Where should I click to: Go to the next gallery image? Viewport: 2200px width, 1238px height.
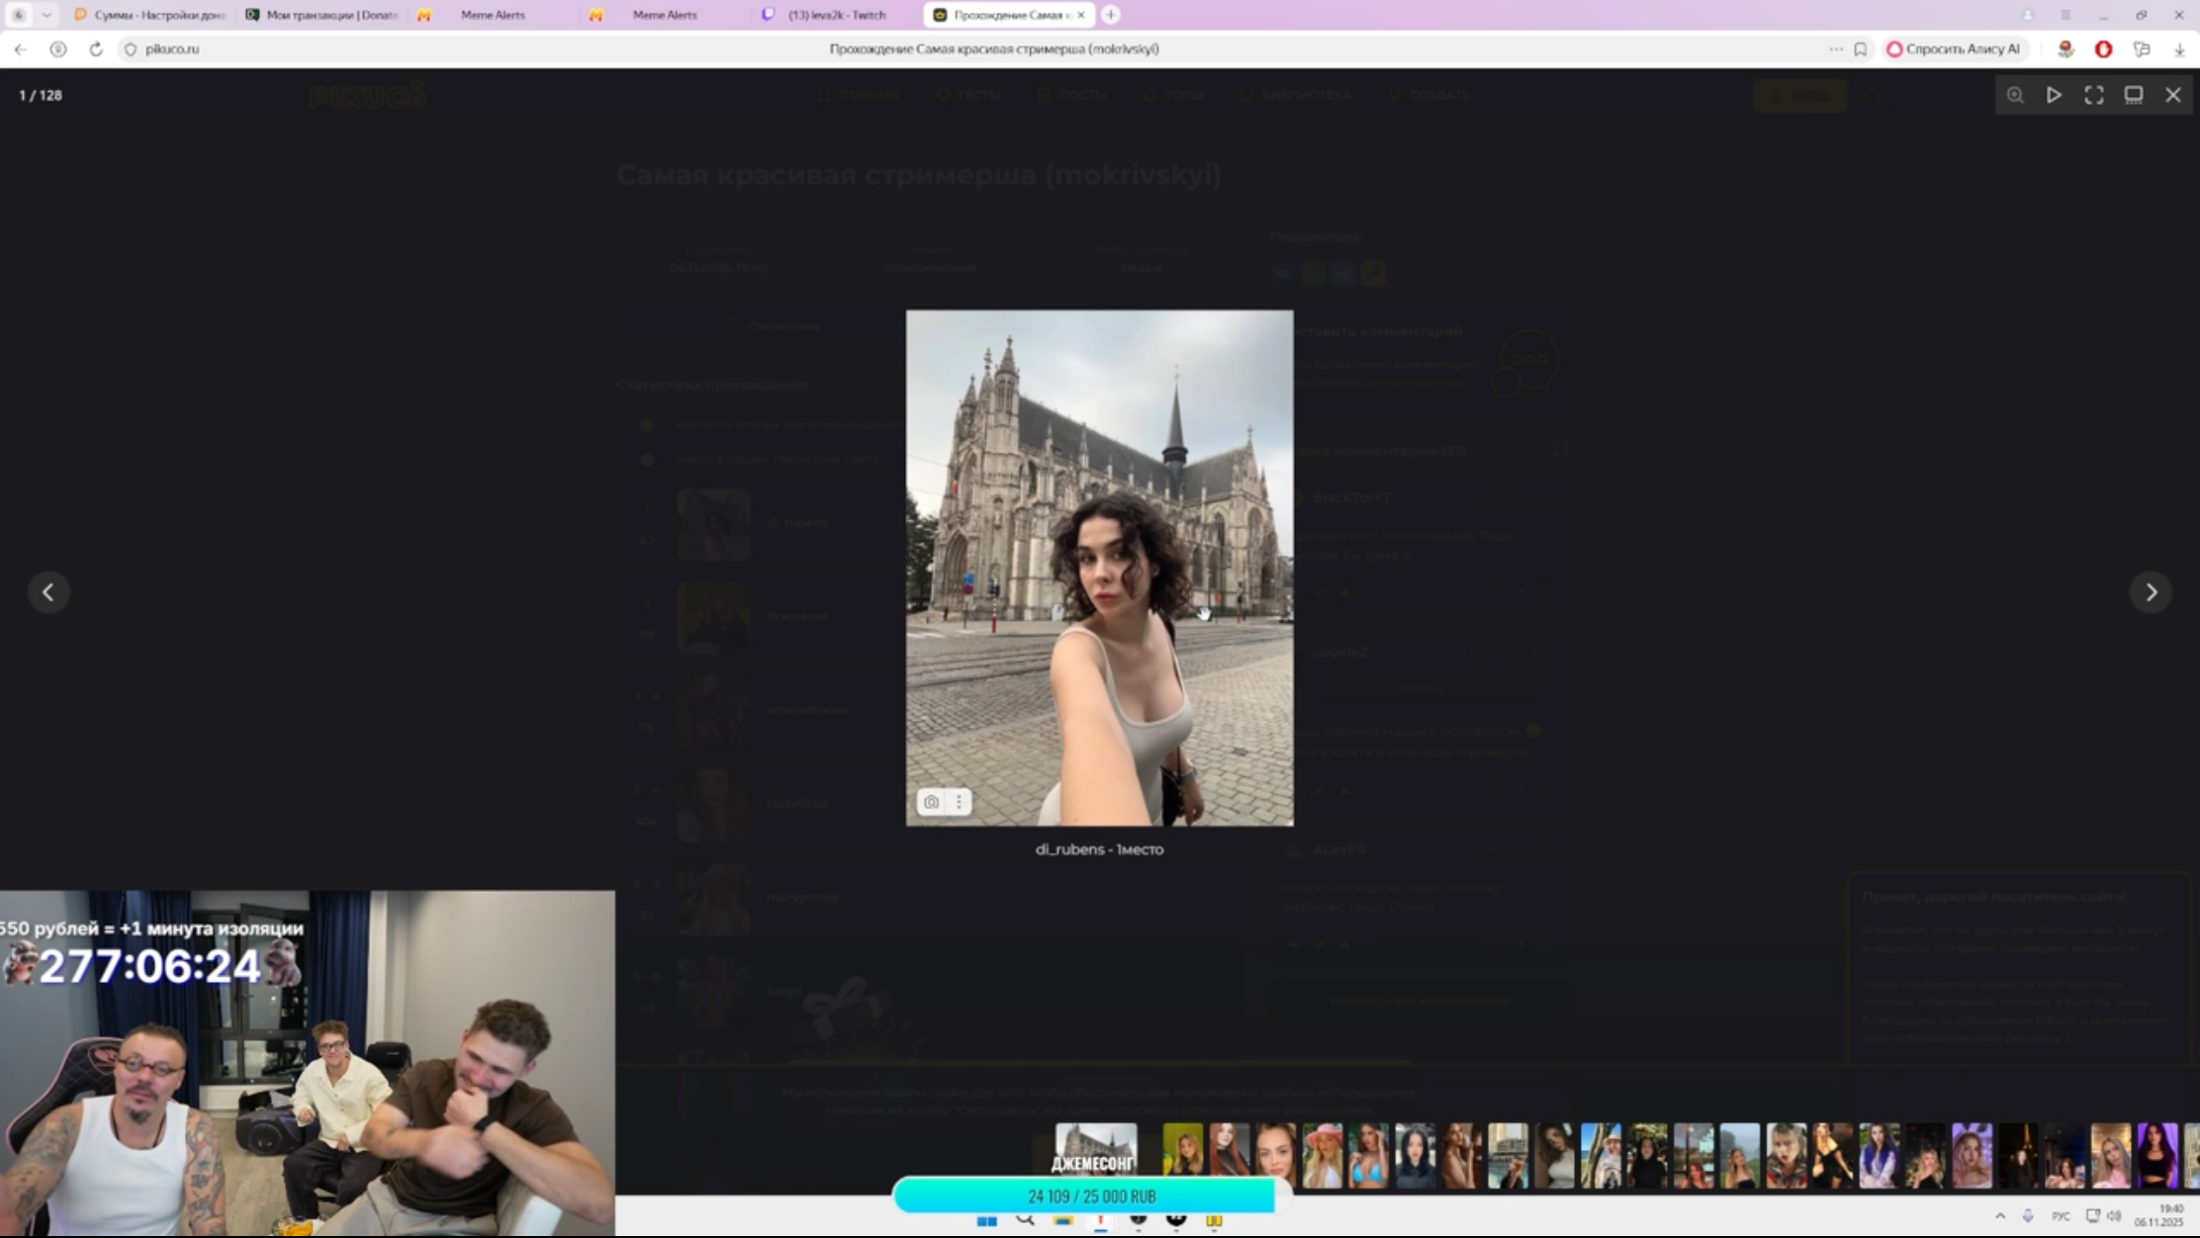click(x=2151, y=592)
